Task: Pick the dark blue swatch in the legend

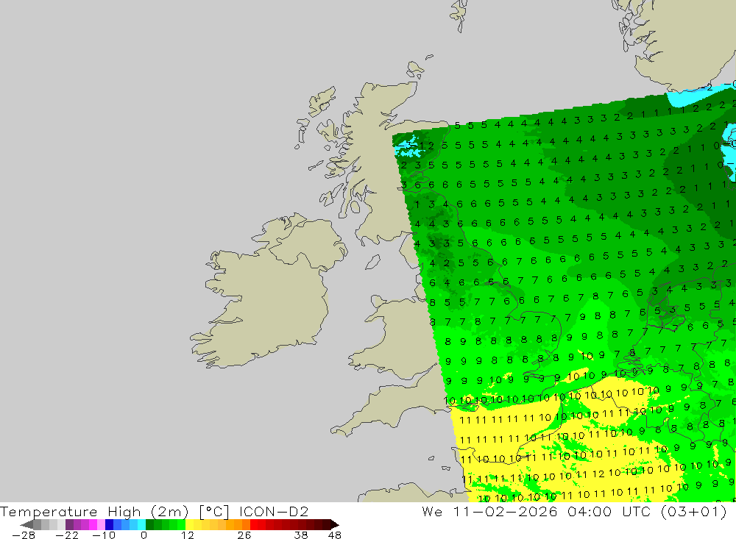Action: pyautogui.click(x=110, y=524)
